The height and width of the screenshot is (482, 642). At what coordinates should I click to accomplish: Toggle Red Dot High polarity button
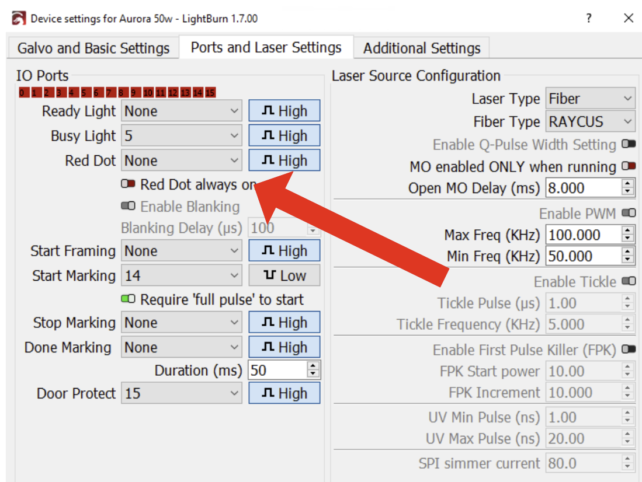tap(284, 160)
